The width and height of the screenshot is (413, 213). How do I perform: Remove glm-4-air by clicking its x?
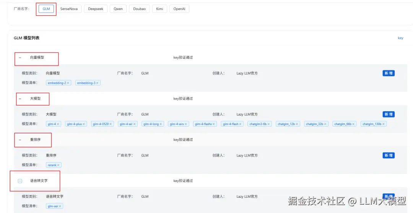134,124
